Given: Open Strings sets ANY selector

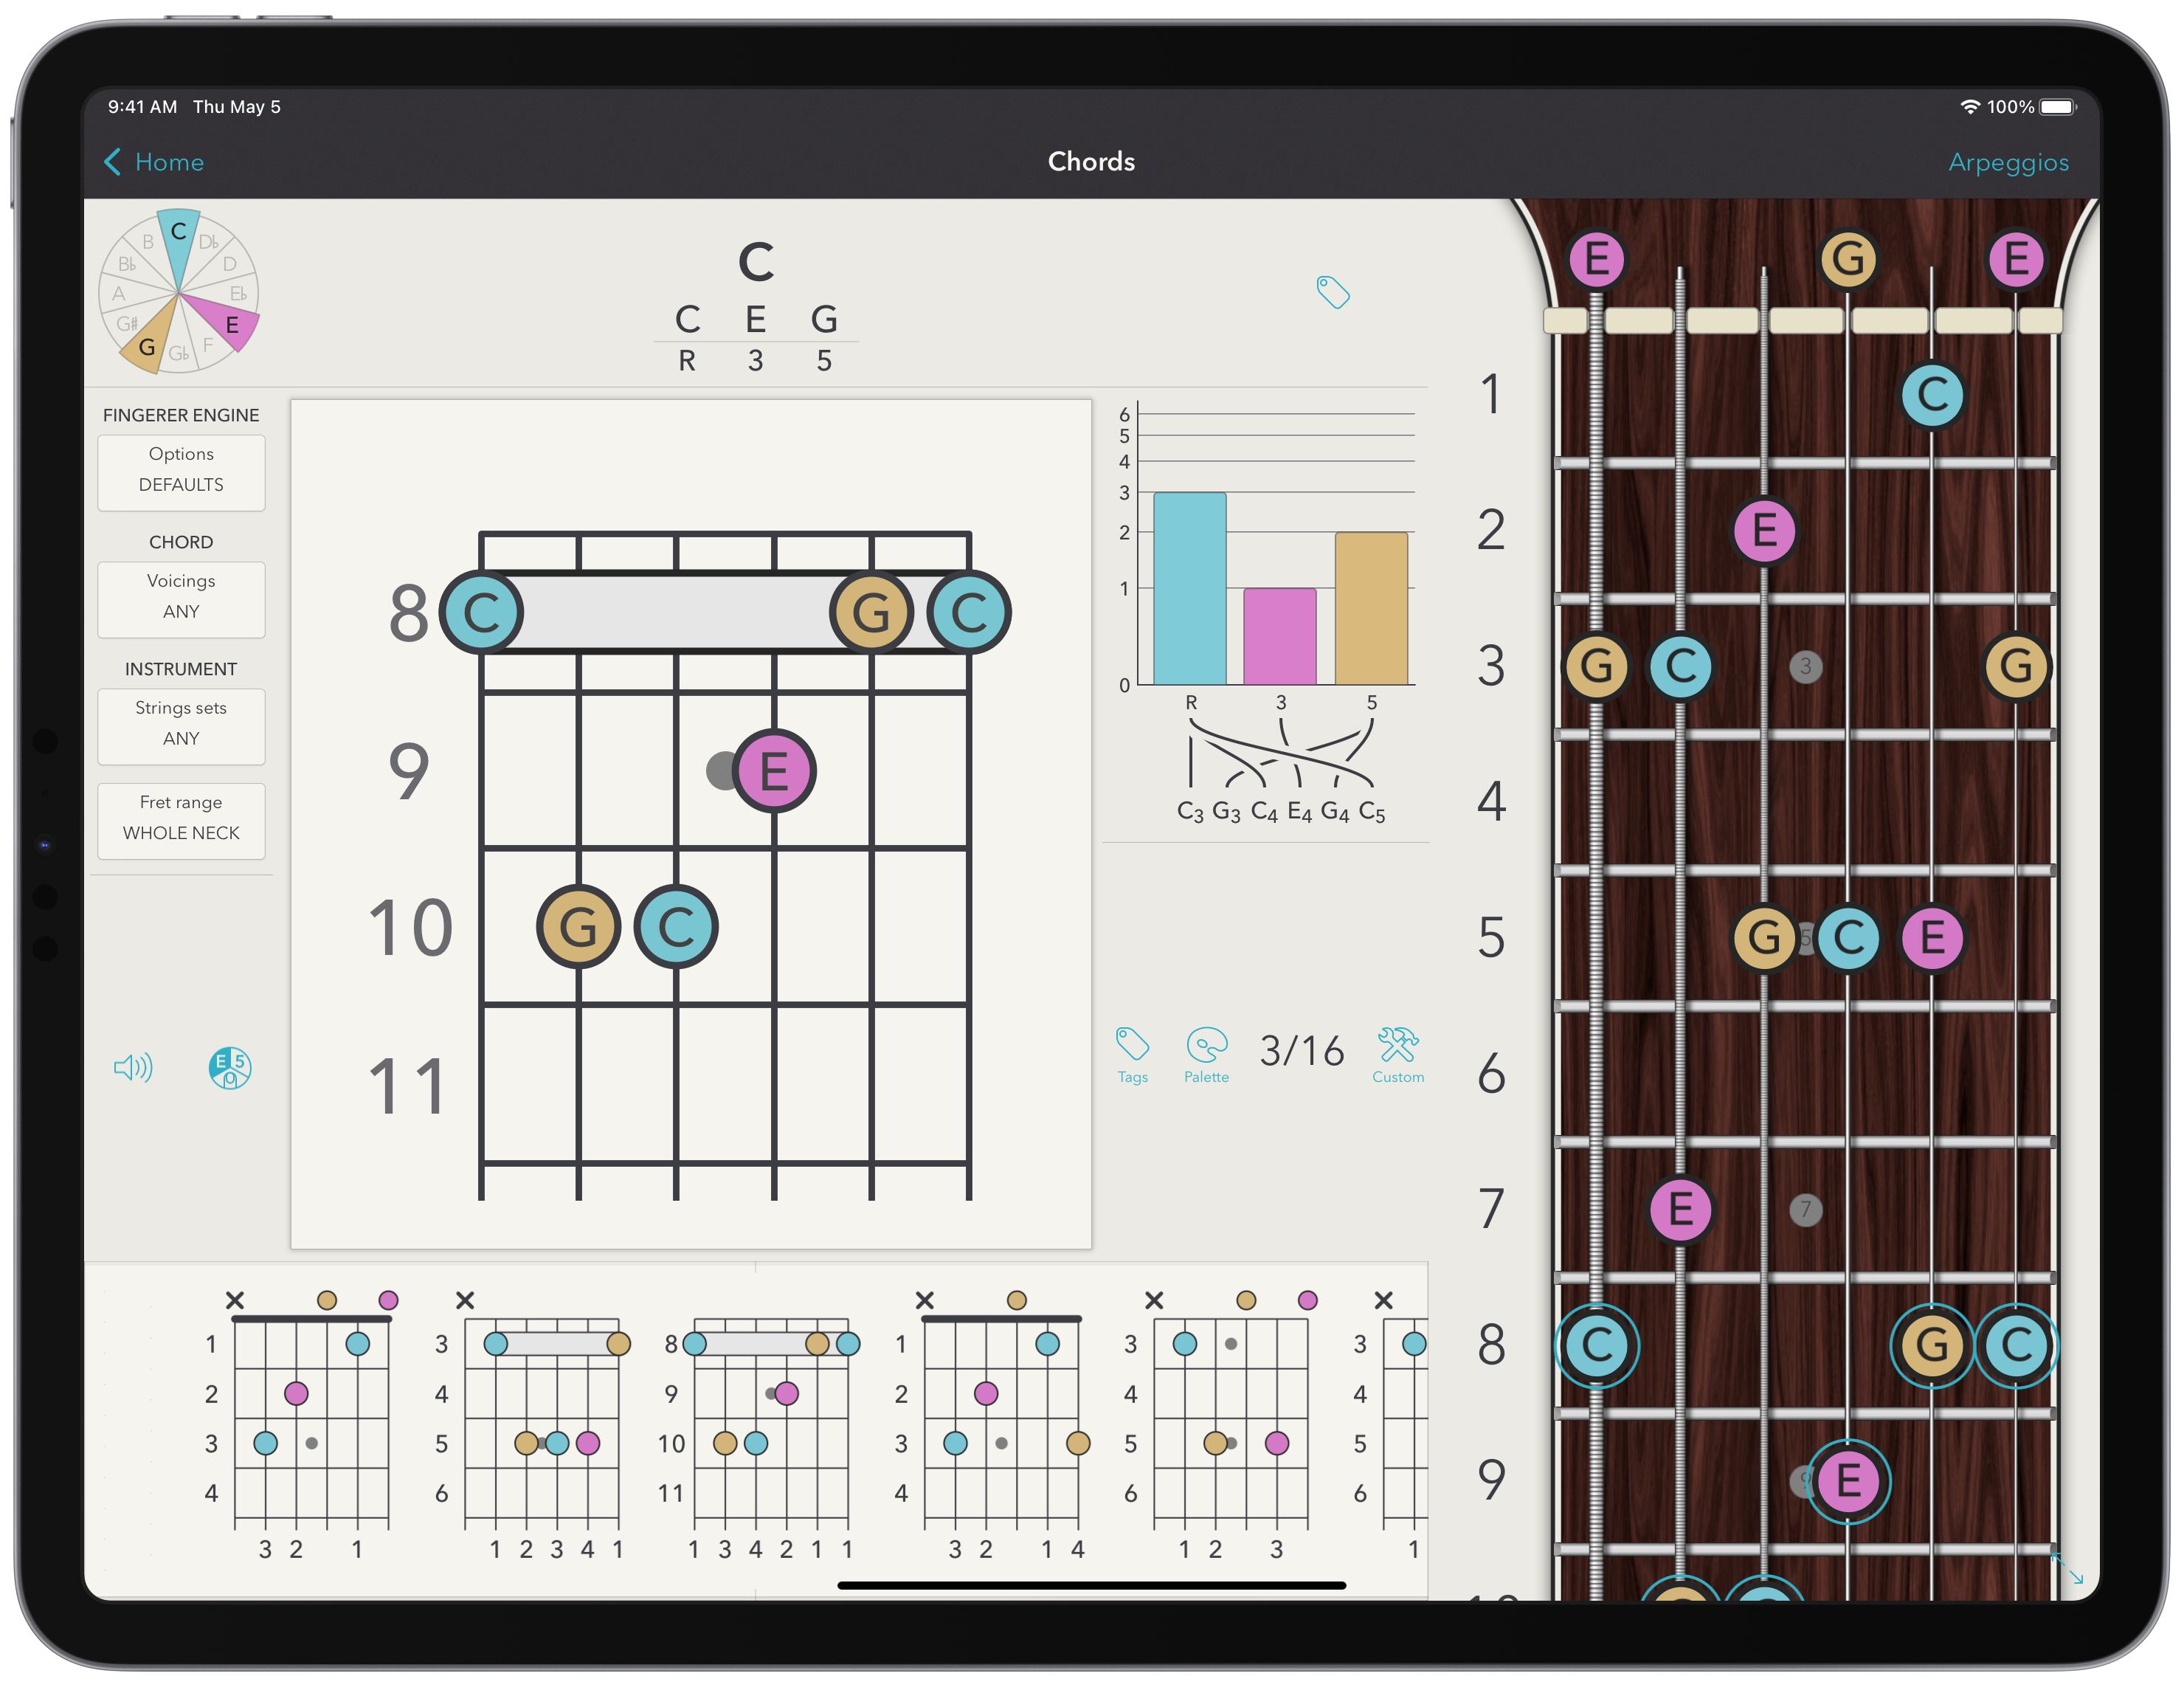Looking at the screenshot, I should [181, 724].
